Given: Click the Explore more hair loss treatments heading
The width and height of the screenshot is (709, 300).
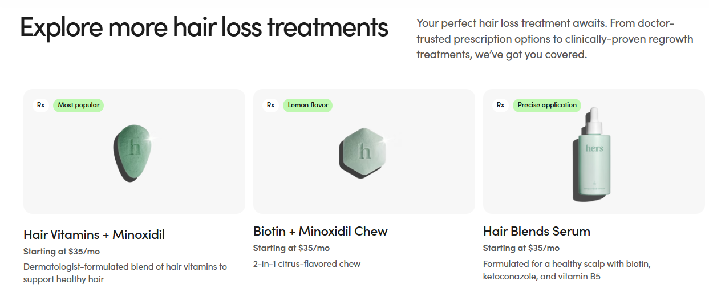Looking at the screenshot, I should [204, 27].
